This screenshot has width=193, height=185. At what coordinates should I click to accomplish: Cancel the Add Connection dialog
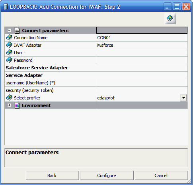click(x=161, y=175)
